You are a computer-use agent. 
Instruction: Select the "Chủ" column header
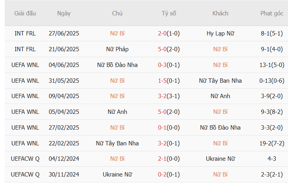click(117, 13)
